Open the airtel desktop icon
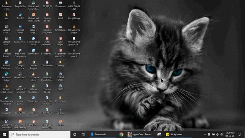Image resolution: width=245 pixels, height=138 pixels. 60,16
